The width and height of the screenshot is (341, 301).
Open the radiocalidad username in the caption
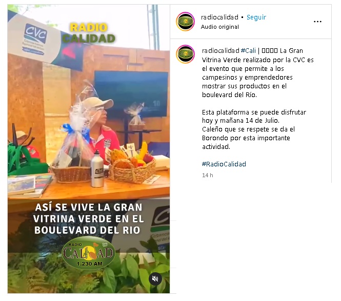220,51
